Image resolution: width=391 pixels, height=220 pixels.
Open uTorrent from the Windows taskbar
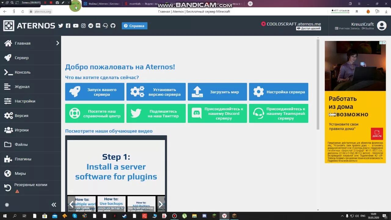click(185, 216)
